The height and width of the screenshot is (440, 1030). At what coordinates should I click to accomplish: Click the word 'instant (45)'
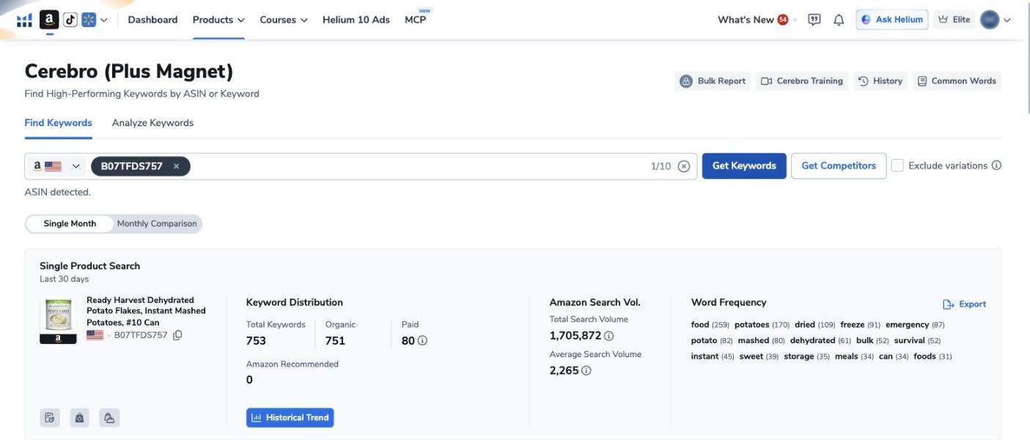713,357
